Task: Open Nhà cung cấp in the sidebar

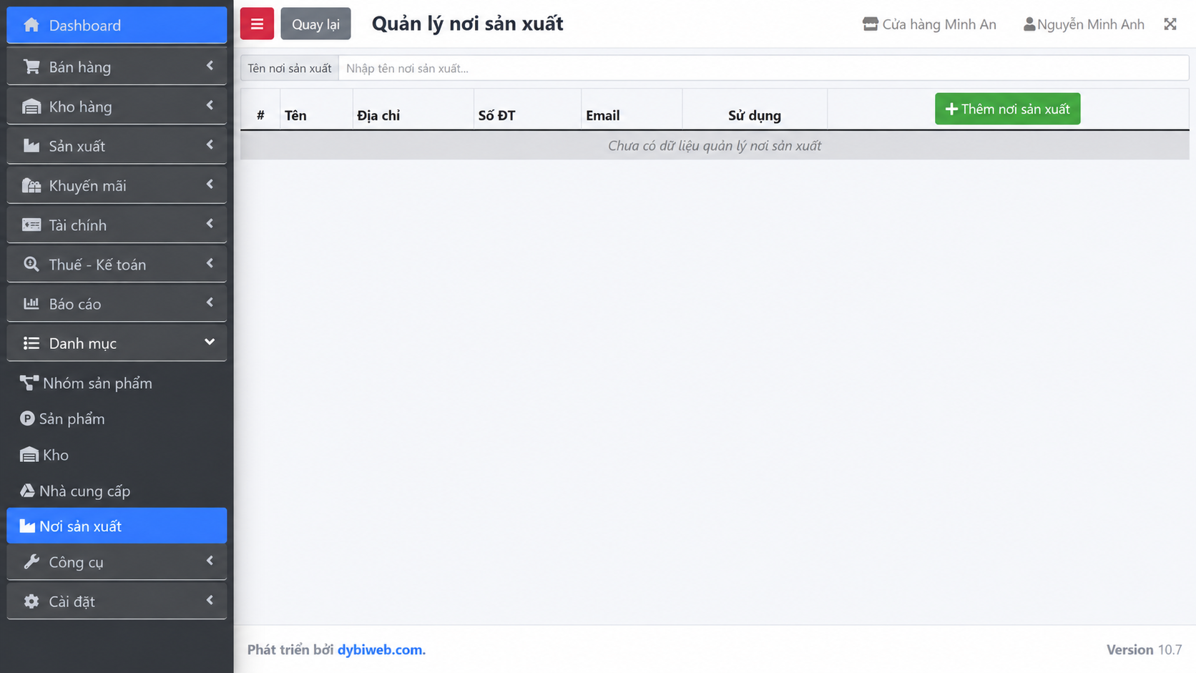Action: (x=117, y=491)
